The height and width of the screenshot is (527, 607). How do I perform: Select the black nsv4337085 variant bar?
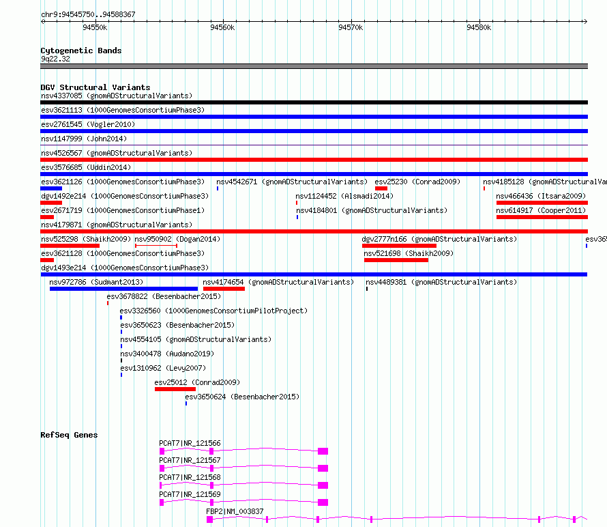coord(314,102)
